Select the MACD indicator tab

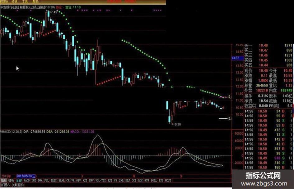pyautogui.click(x=26, y=181)
